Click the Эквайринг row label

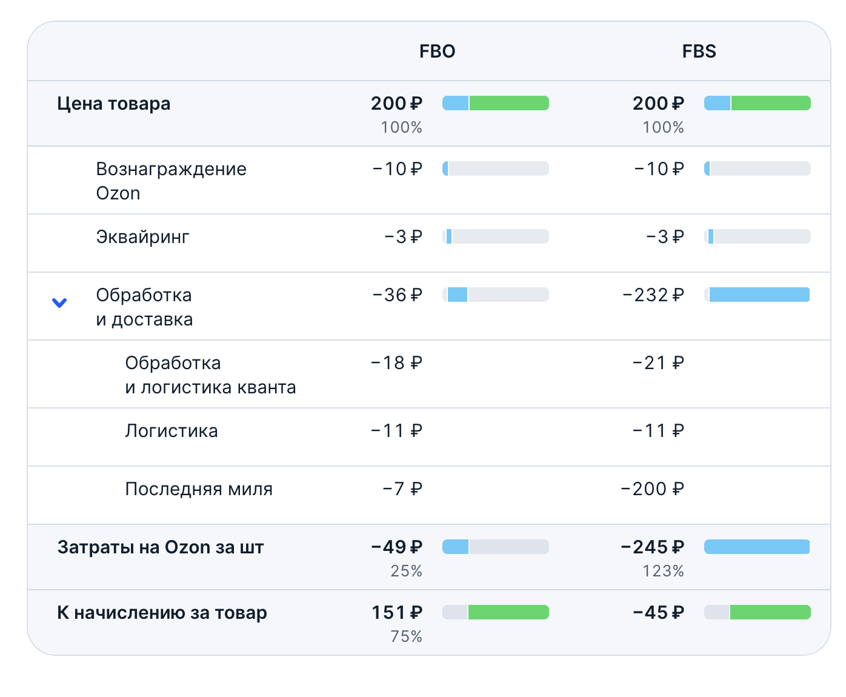pos(142,236)
